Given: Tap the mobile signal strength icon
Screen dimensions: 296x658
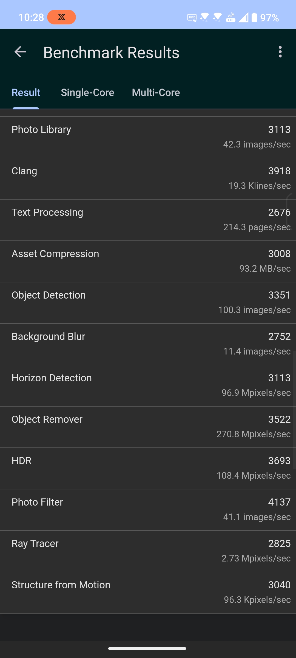Looking at the screenshot, I should (x=243, y=17).
